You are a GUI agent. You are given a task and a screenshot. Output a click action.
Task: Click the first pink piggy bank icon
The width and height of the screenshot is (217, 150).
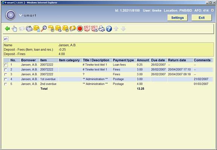(87, 28)
